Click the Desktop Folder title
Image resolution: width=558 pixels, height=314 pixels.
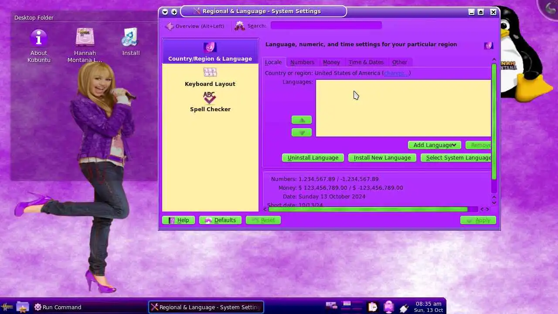coord(34,18)
